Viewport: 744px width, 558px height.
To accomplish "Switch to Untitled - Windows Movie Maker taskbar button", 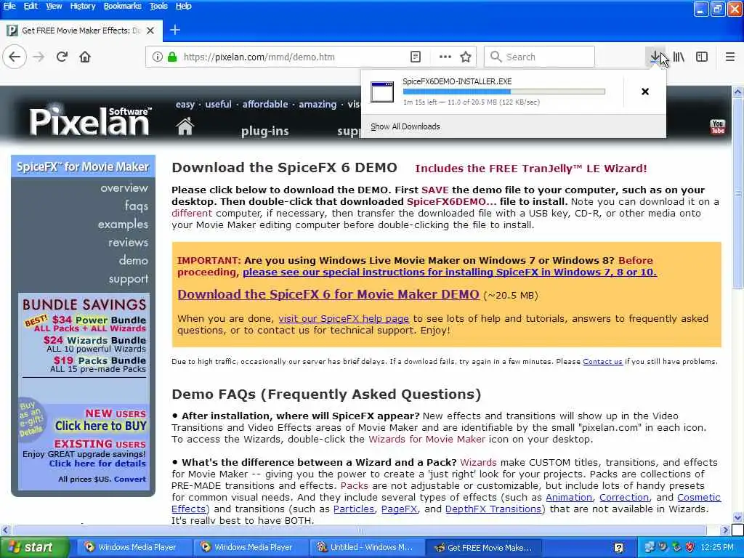I will pyautogui.click(x=365, y=548).
